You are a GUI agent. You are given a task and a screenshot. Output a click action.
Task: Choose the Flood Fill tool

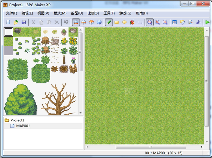[x=132, y=22]
